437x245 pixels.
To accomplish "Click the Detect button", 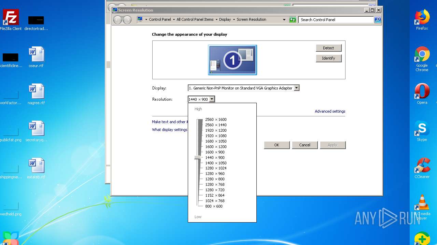I will pyautogui.click(x=328, y=48).
